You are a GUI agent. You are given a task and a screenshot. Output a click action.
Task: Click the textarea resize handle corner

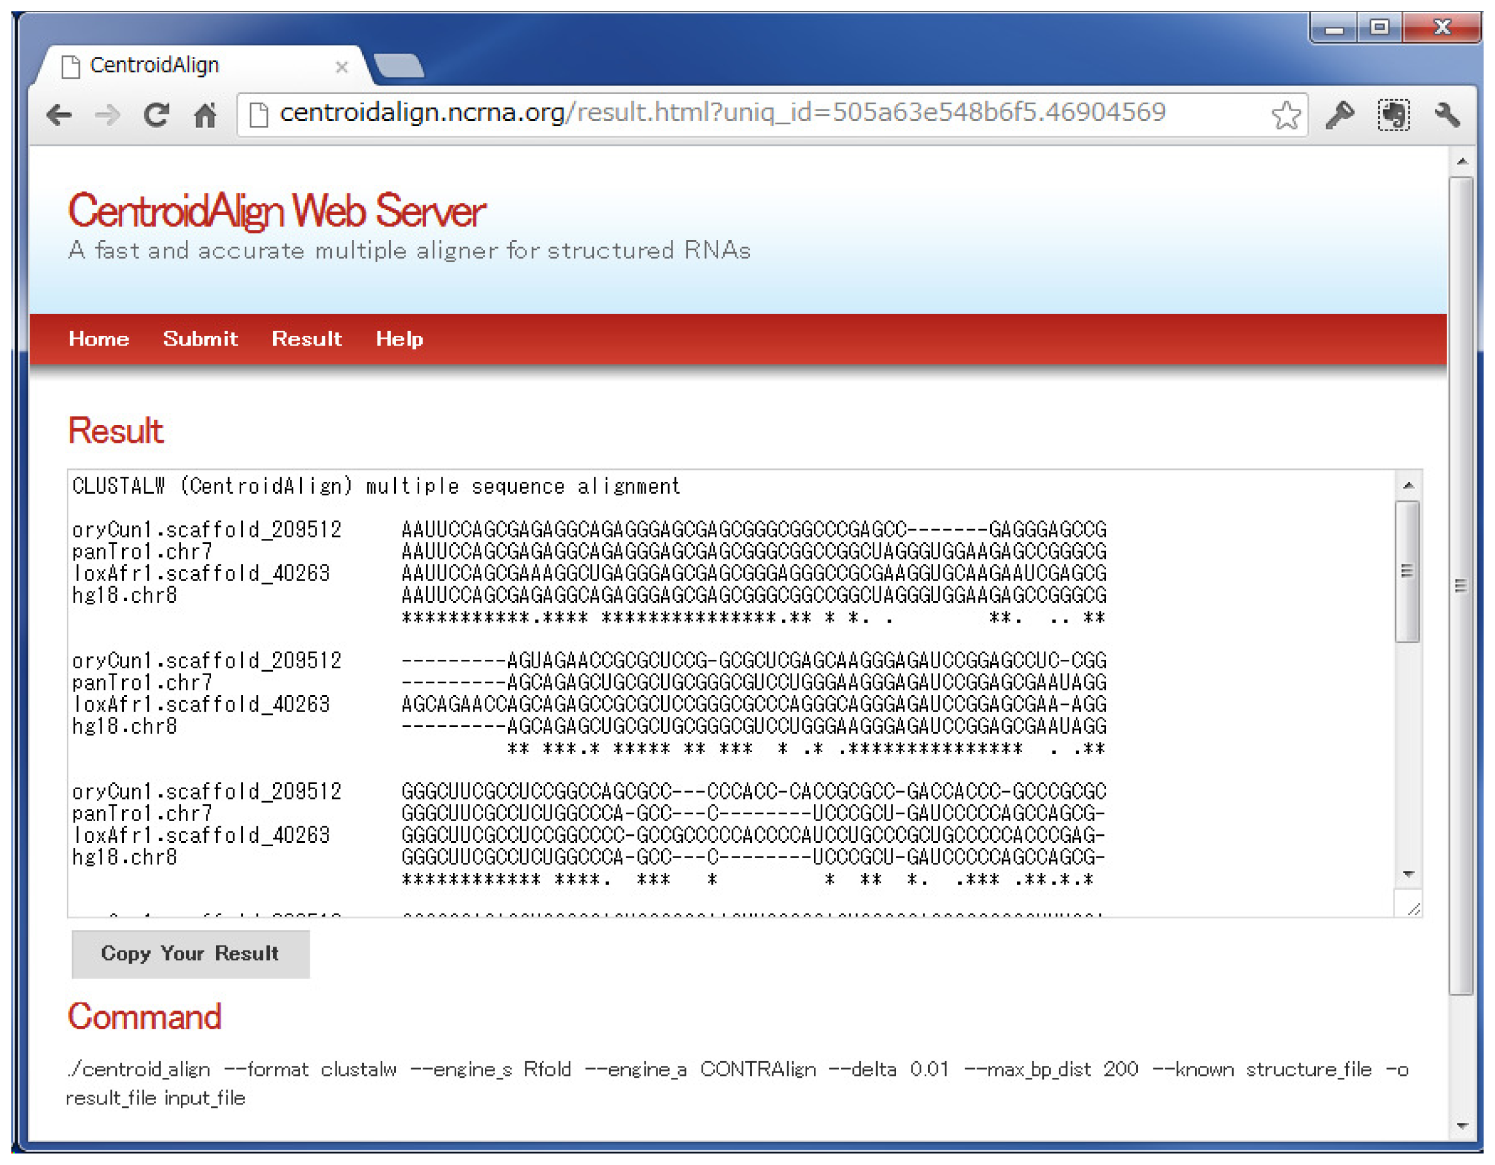(x=1413, y=909)
